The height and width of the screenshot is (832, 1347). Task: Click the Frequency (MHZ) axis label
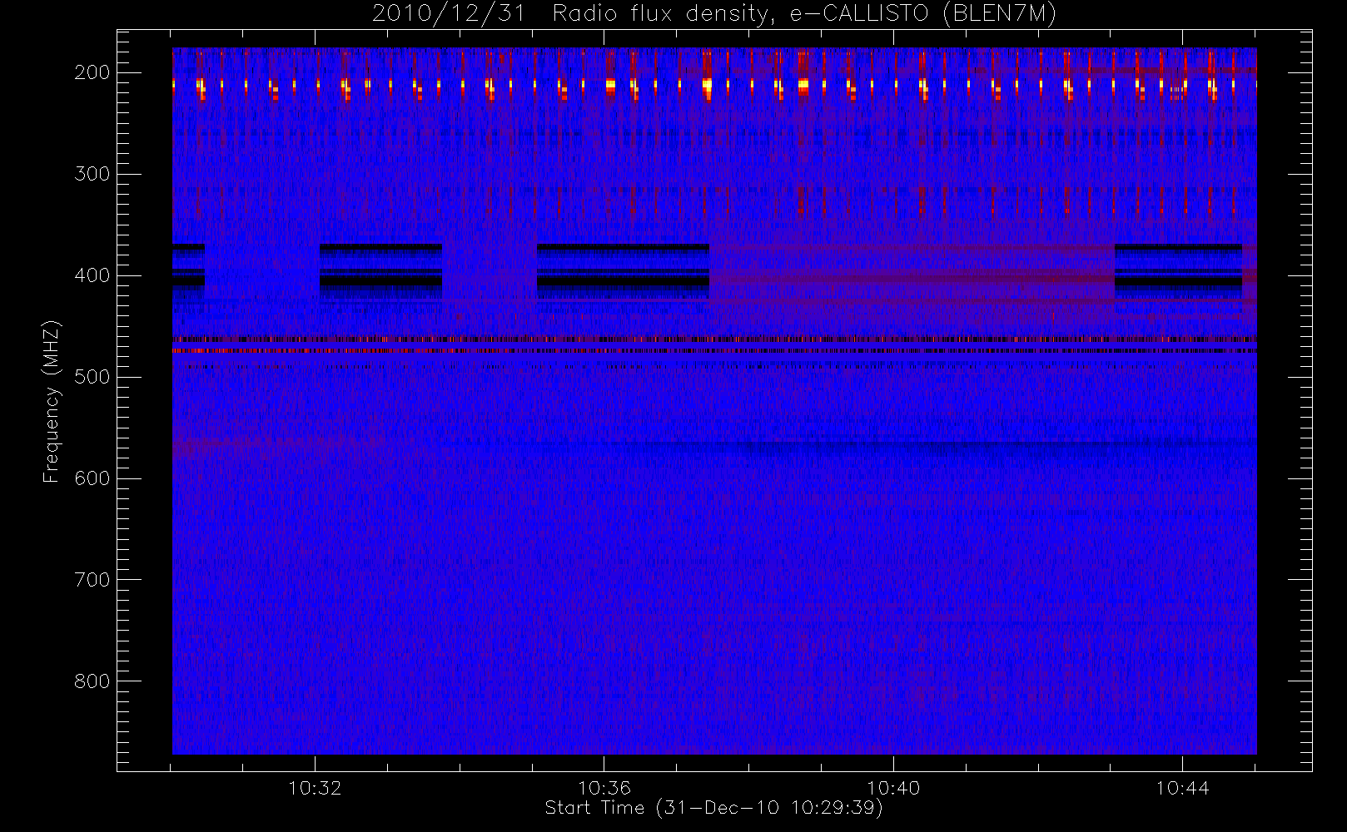pyautogui.click(x=52, y=401)
